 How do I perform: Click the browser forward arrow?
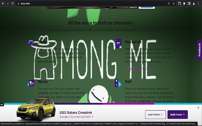point(8,3)
